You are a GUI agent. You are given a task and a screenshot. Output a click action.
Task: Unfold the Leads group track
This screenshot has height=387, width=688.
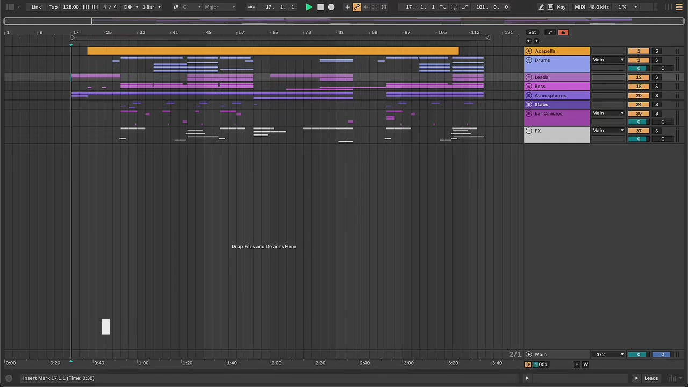point(528,77)
